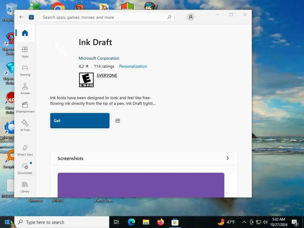Click the Microsoft Store taskbar icon

click(175, 222)
